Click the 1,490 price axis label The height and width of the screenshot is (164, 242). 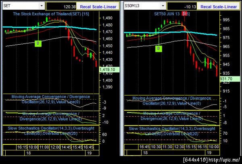(107, 18)
